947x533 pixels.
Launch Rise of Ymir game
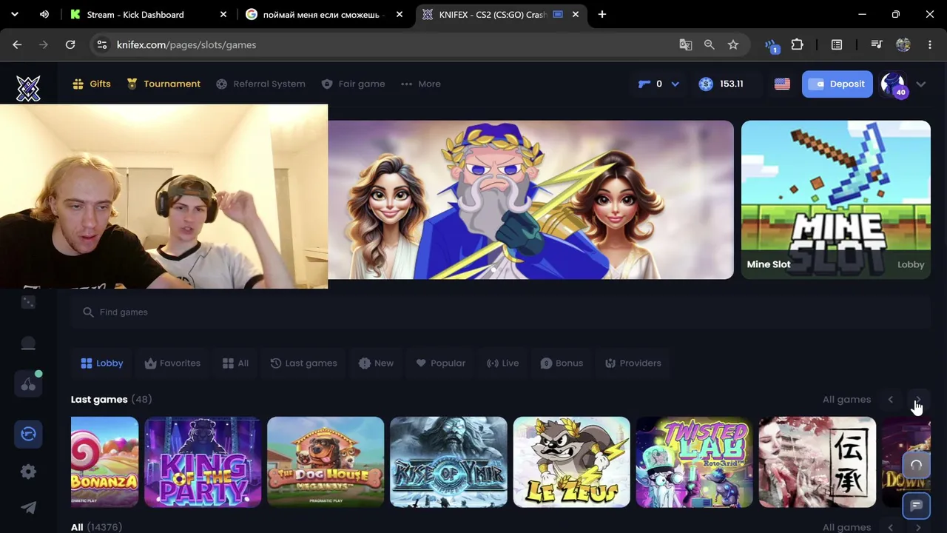coord(448,462)
